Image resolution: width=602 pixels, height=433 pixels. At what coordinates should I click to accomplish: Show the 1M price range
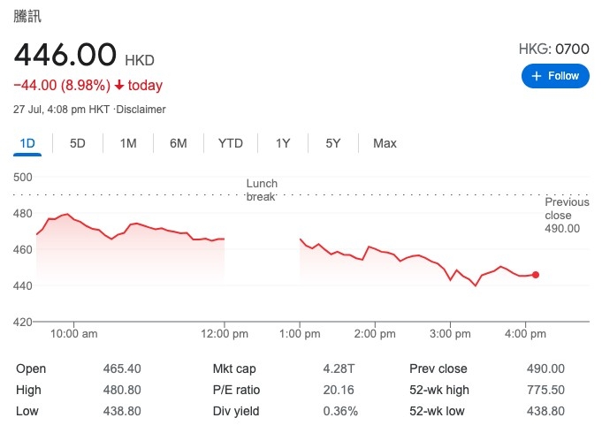click(128, 143)
